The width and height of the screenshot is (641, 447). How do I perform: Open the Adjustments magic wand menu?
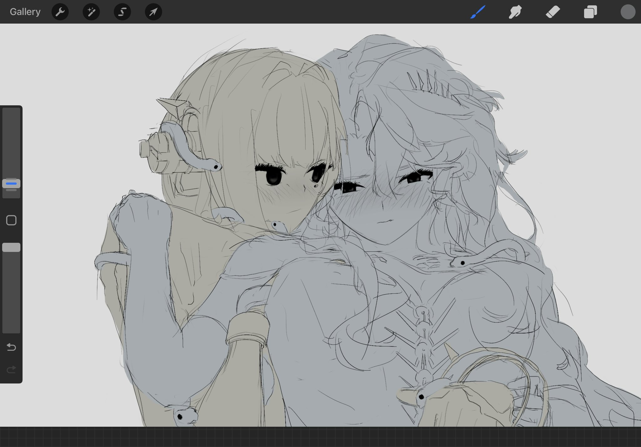[91, 12]
